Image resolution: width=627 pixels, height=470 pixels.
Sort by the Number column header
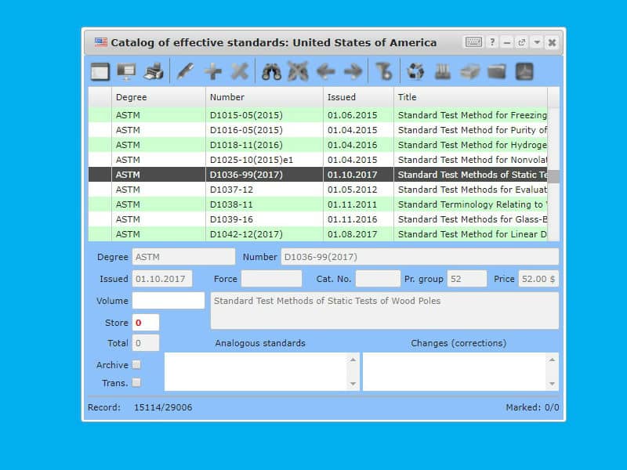pyautogui.click(x=264, y=97)
